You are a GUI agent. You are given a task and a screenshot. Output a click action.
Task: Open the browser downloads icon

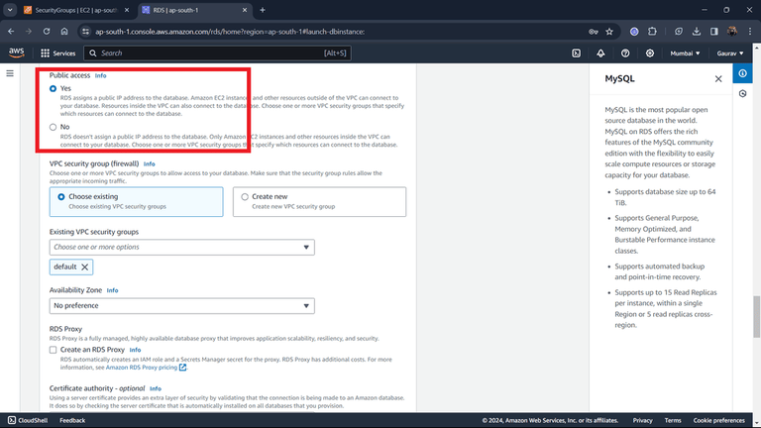[x=697, y=32]
